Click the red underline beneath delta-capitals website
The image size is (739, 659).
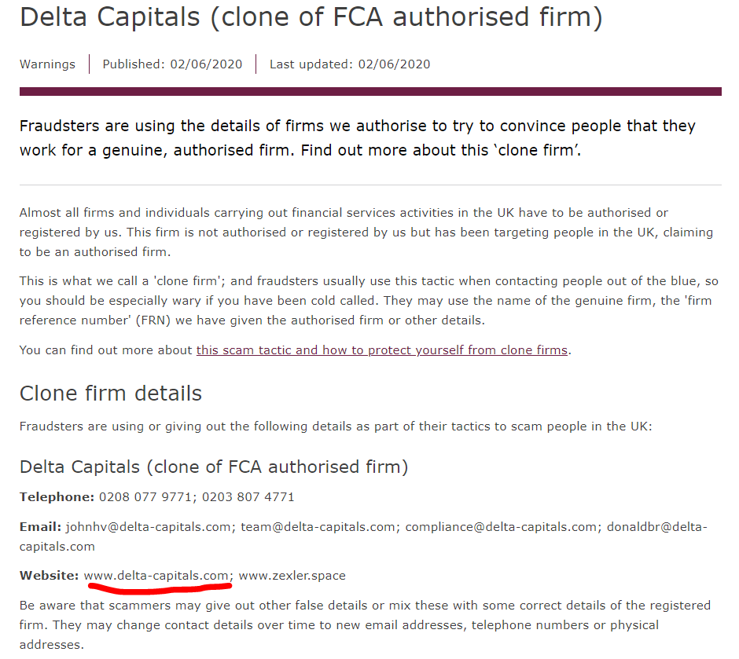160,587
